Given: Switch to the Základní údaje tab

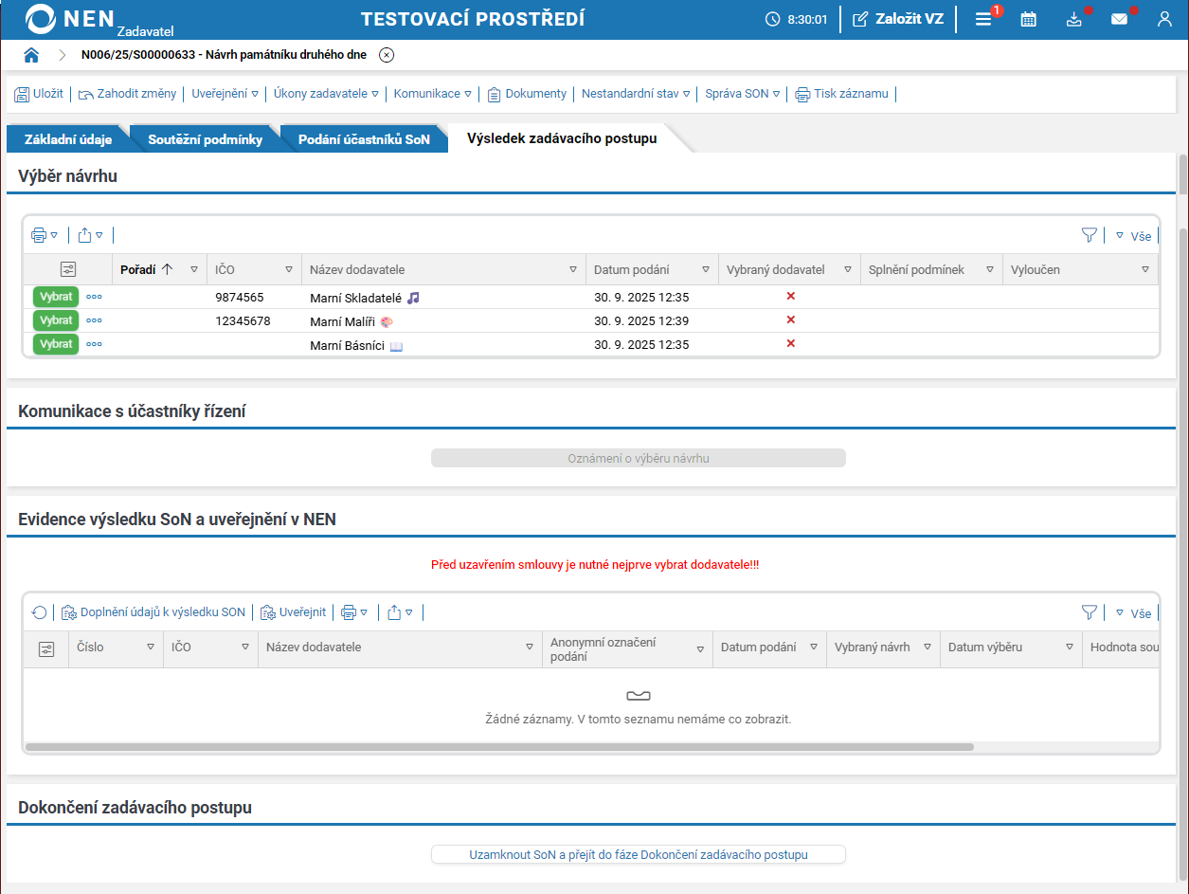Looking at the screenshot, I should 68,139.
